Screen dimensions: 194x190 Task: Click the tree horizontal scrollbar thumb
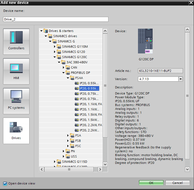69,169
